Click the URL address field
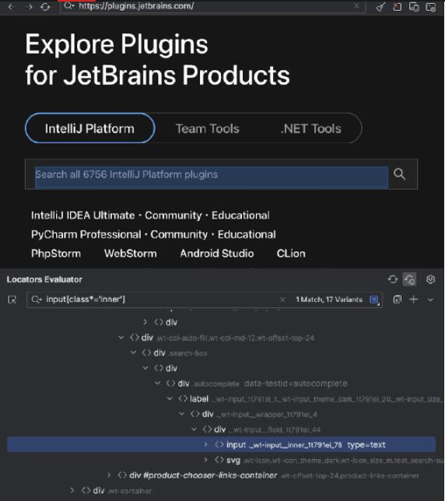 tap(212, 6)
